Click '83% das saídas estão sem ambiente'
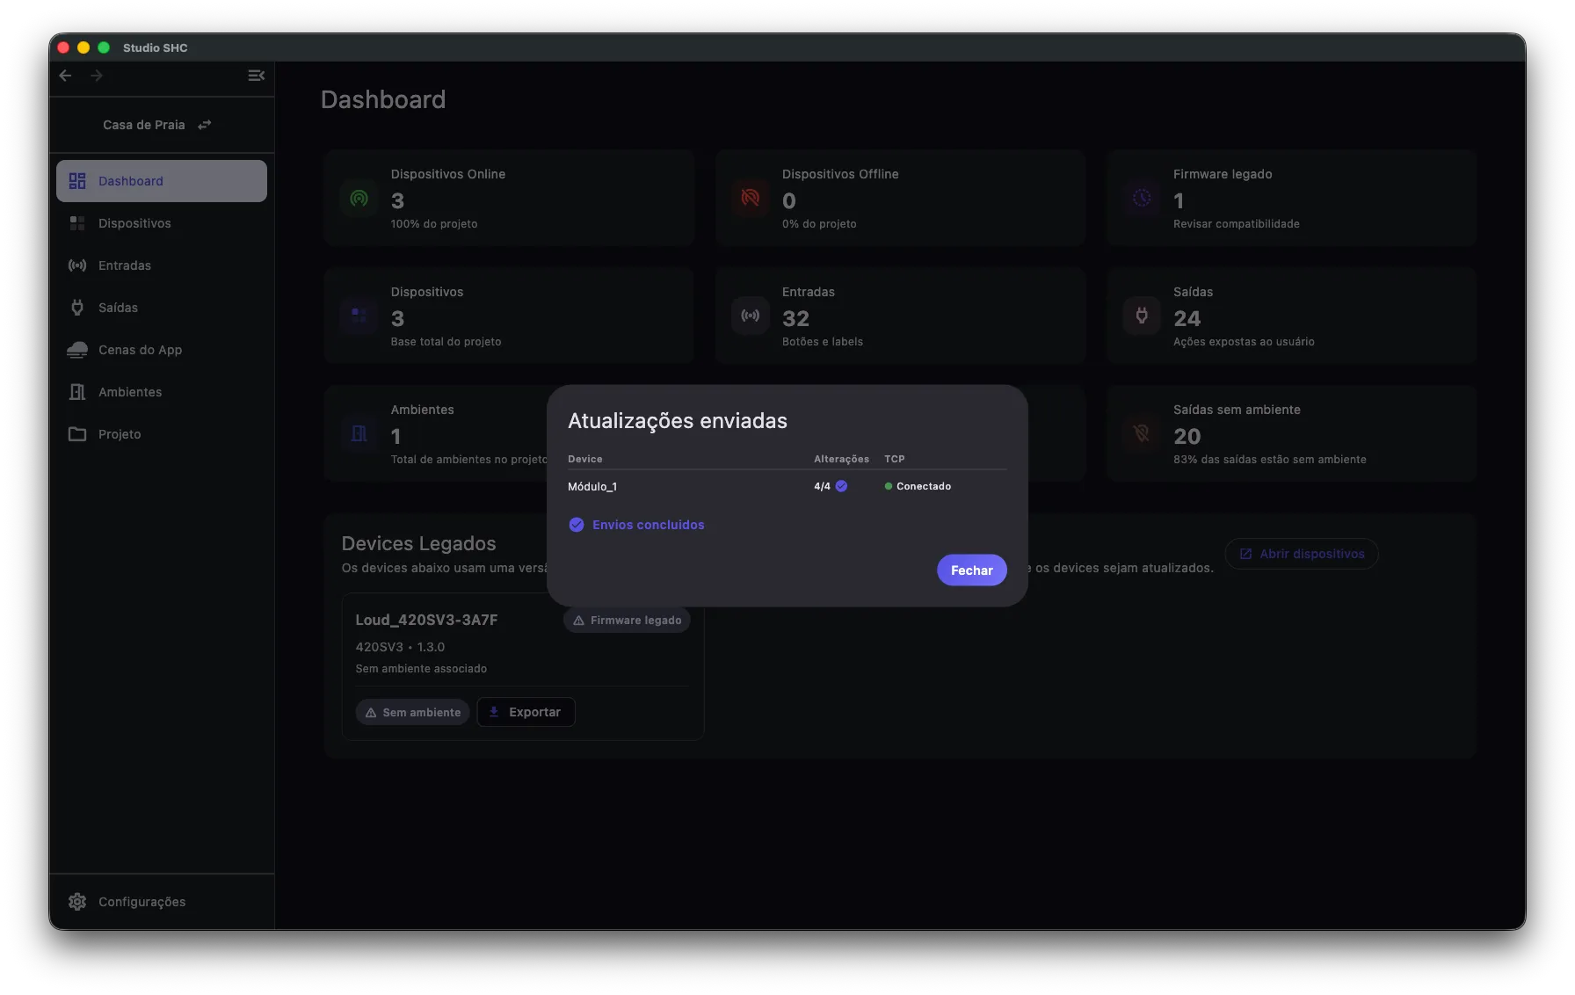This screenshot has height=995, width=1575. pos(1270,460)
